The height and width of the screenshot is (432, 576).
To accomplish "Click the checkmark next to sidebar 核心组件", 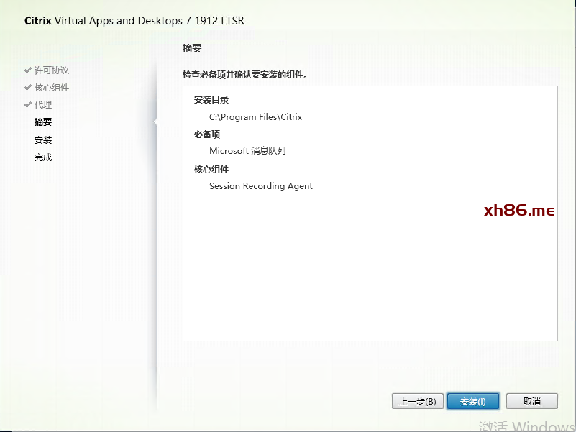I will 28,88.
